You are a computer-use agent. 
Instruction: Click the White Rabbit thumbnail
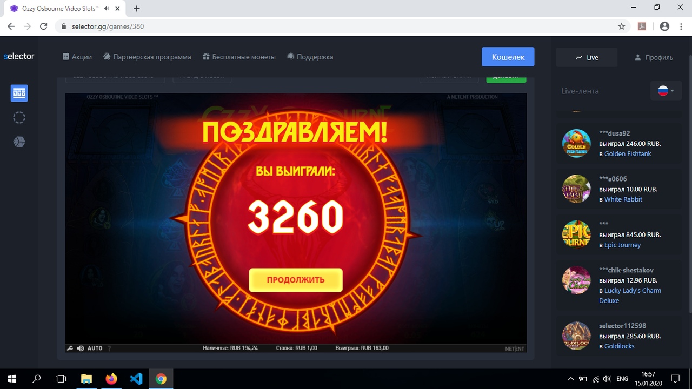pos(576,189)
